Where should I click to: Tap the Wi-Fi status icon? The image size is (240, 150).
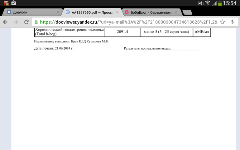pos(208,3)
